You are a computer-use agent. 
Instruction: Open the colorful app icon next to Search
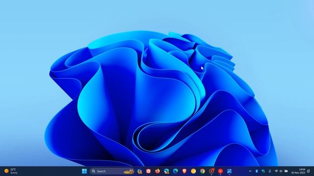[x=139, y=171]
